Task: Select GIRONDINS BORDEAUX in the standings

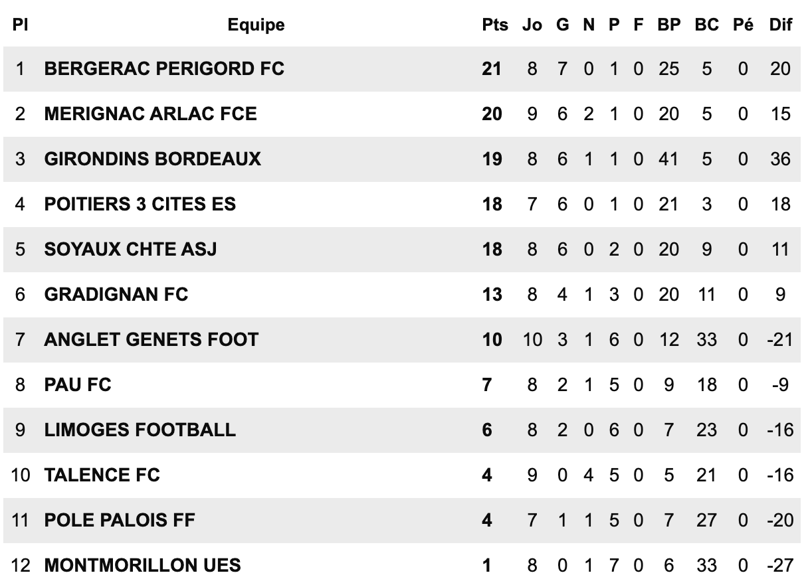Action: tap(153, 159)
